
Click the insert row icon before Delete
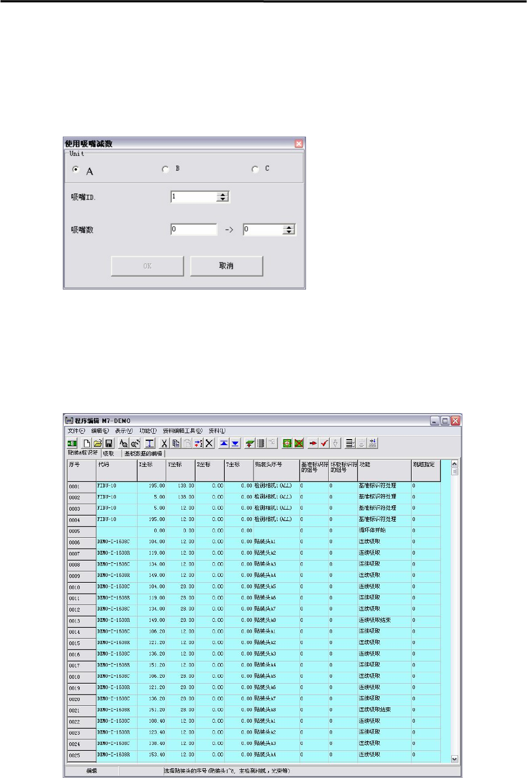(x=198, y=443)
